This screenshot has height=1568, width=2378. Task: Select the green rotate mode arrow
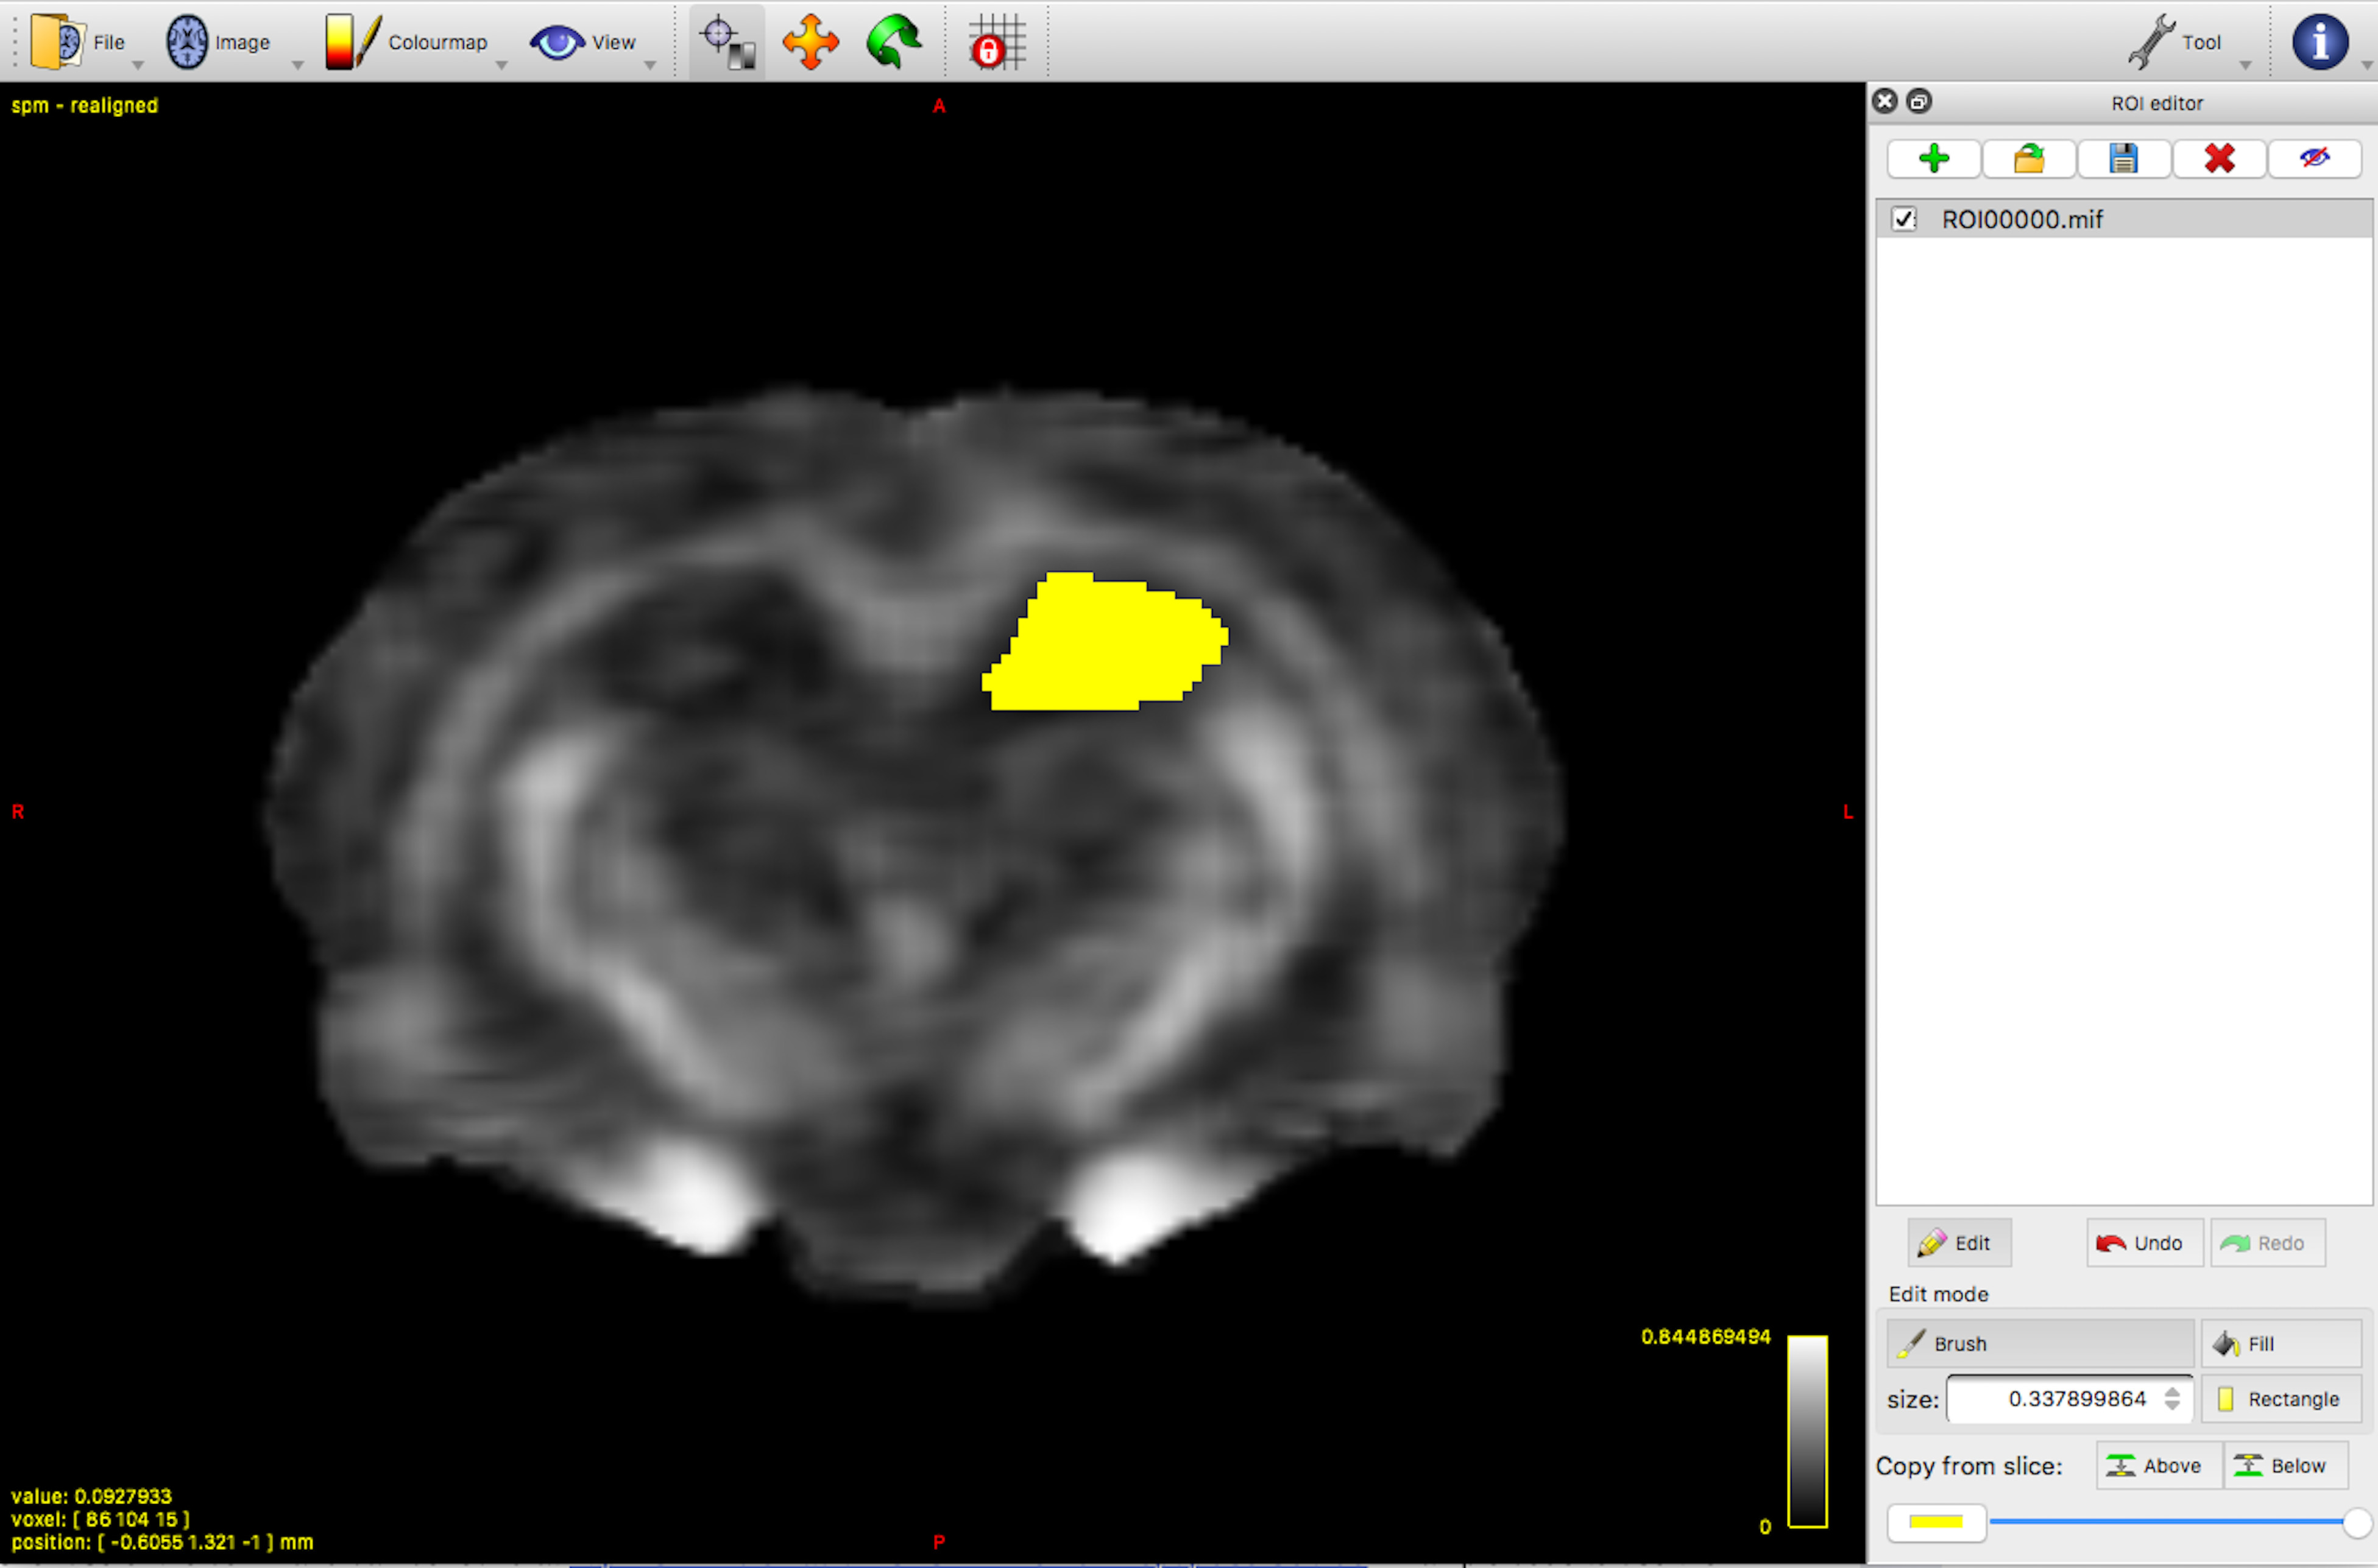[893, 42]
